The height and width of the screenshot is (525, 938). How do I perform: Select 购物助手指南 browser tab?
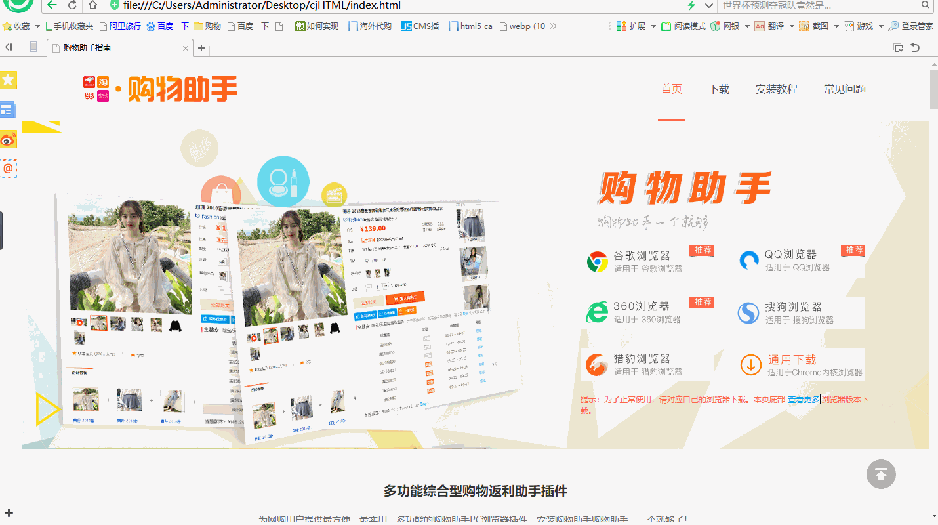coord(119,48)
